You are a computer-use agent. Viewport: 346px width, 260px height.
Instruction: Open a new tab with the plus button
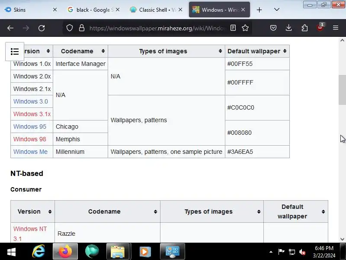259,10
